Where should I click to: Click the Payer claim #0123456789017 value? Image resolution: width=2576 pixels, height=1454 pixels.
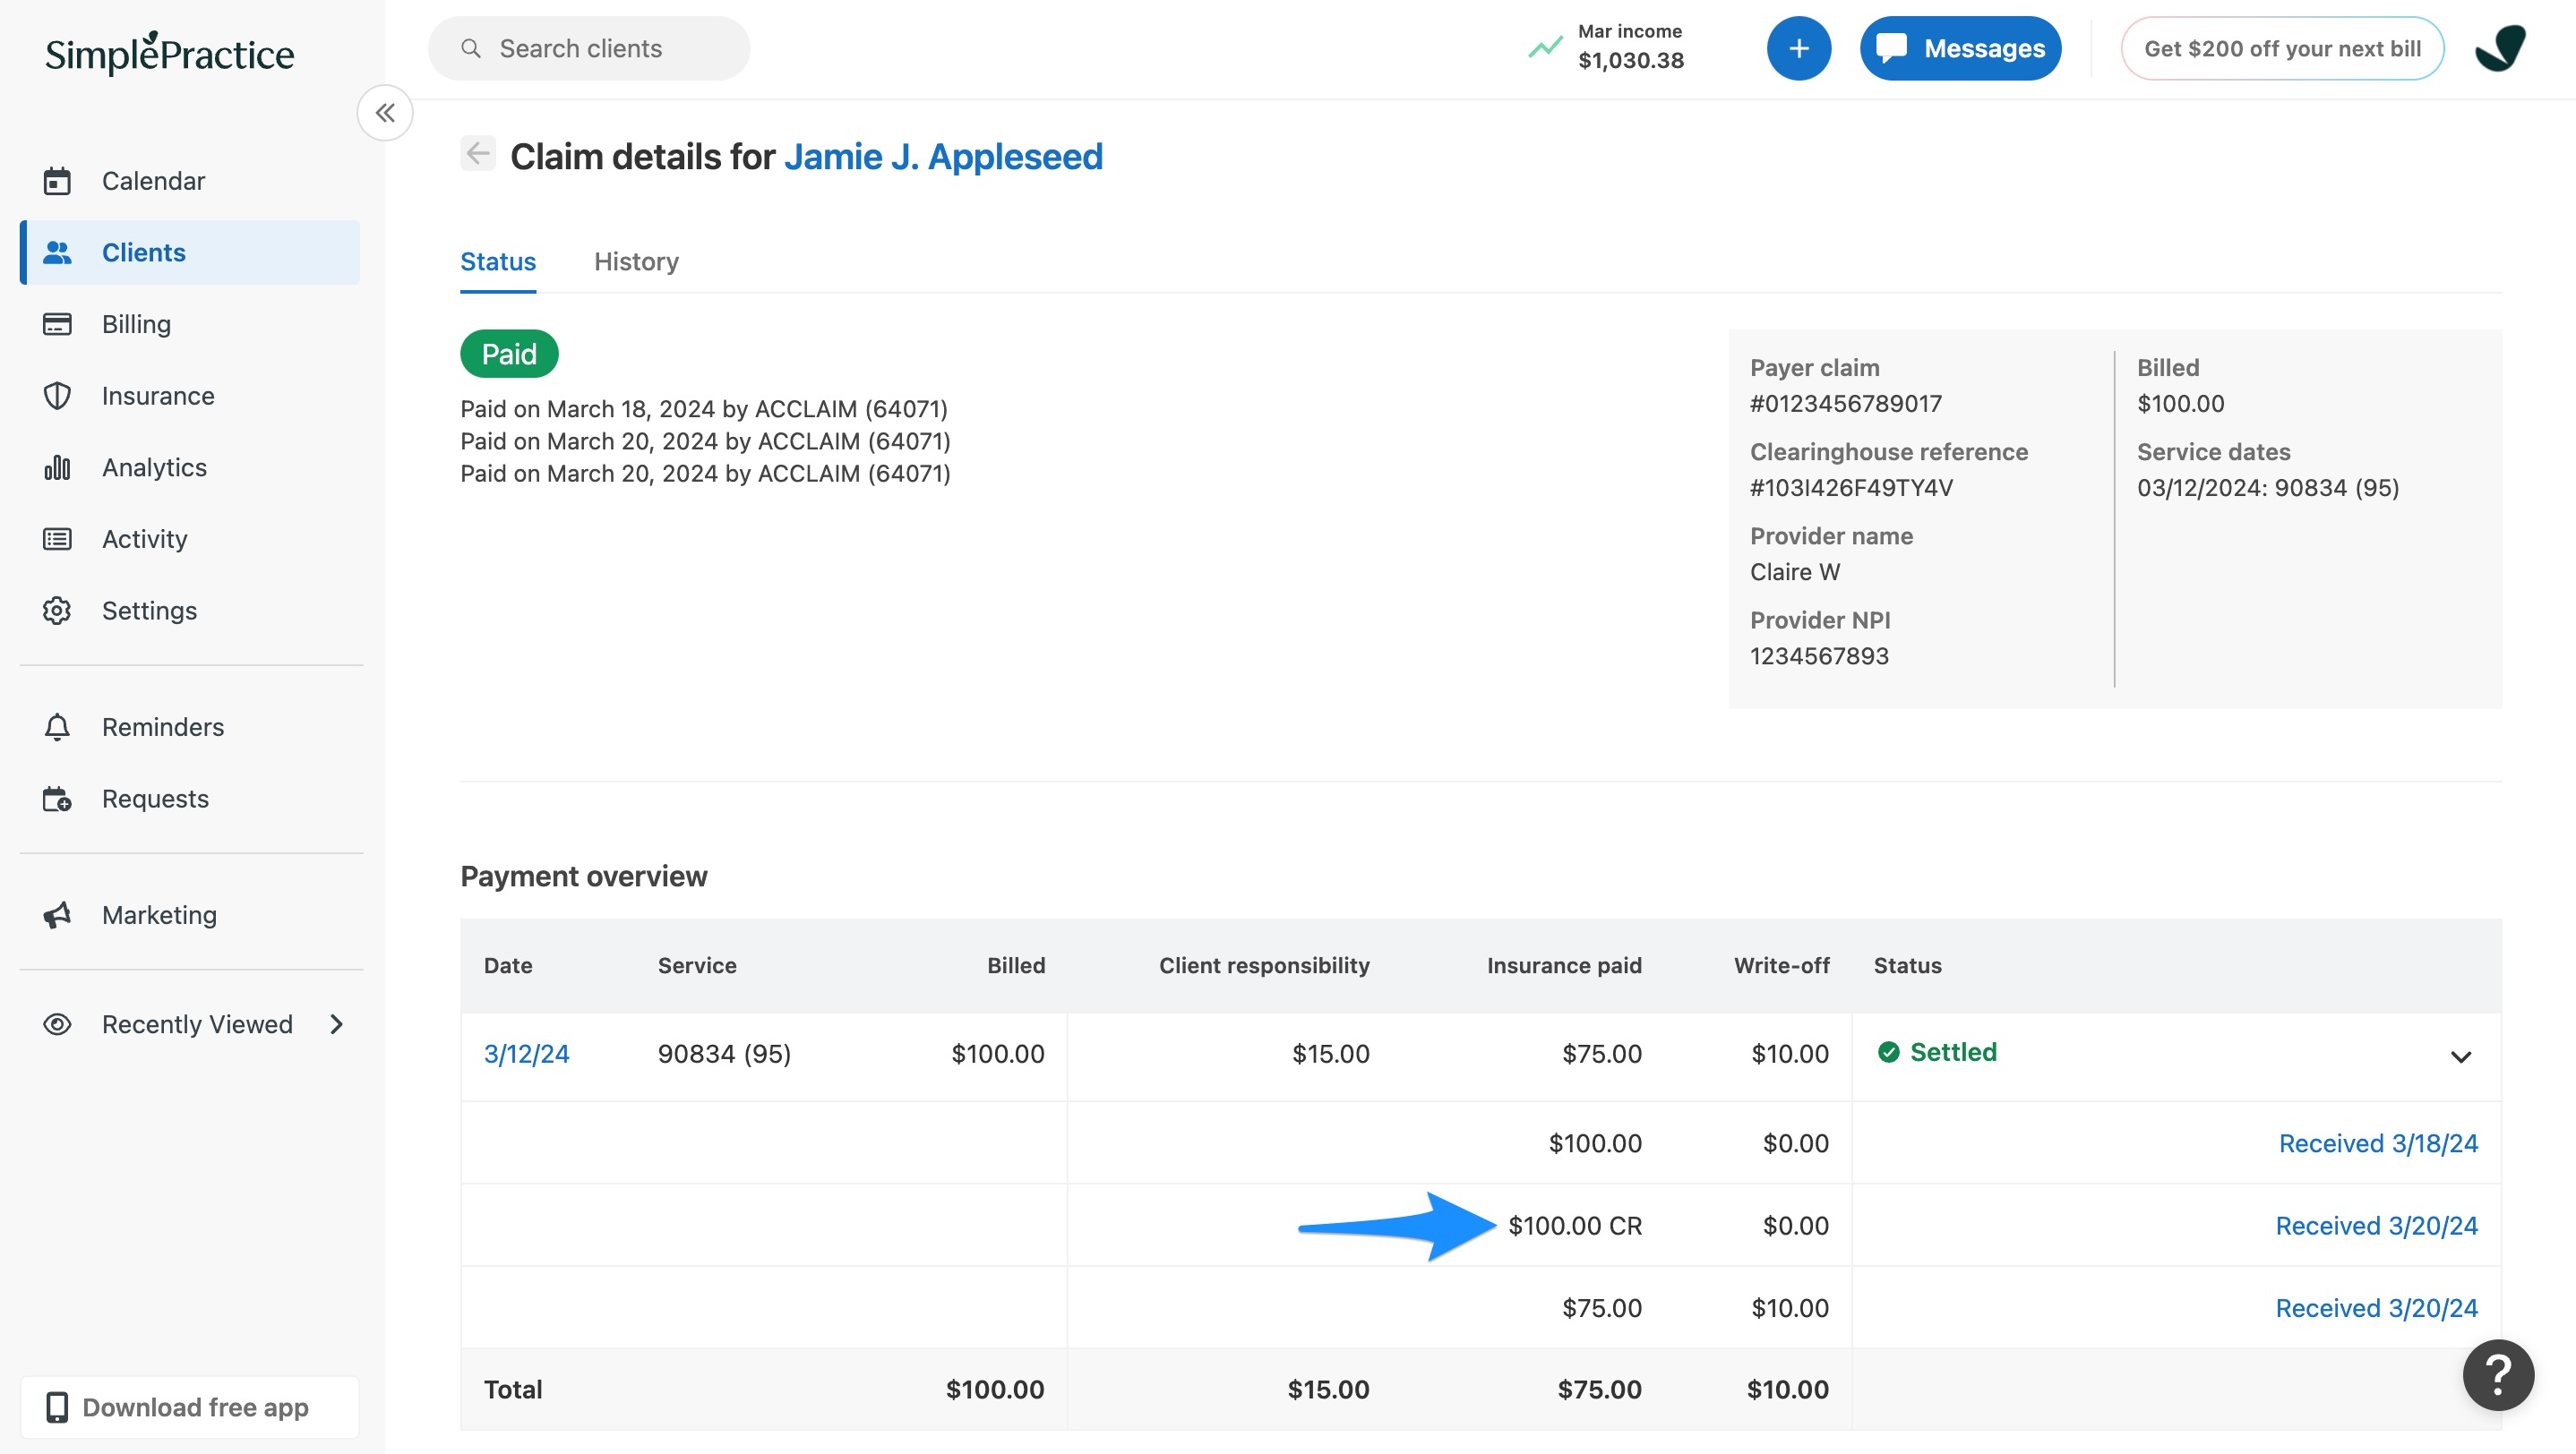click(x=1846, y=404)
